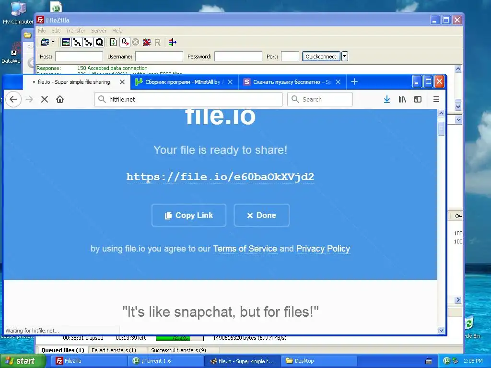Open browser downloads panel
The width and height of the screenshot is (491, 368).
click(387, 99)
